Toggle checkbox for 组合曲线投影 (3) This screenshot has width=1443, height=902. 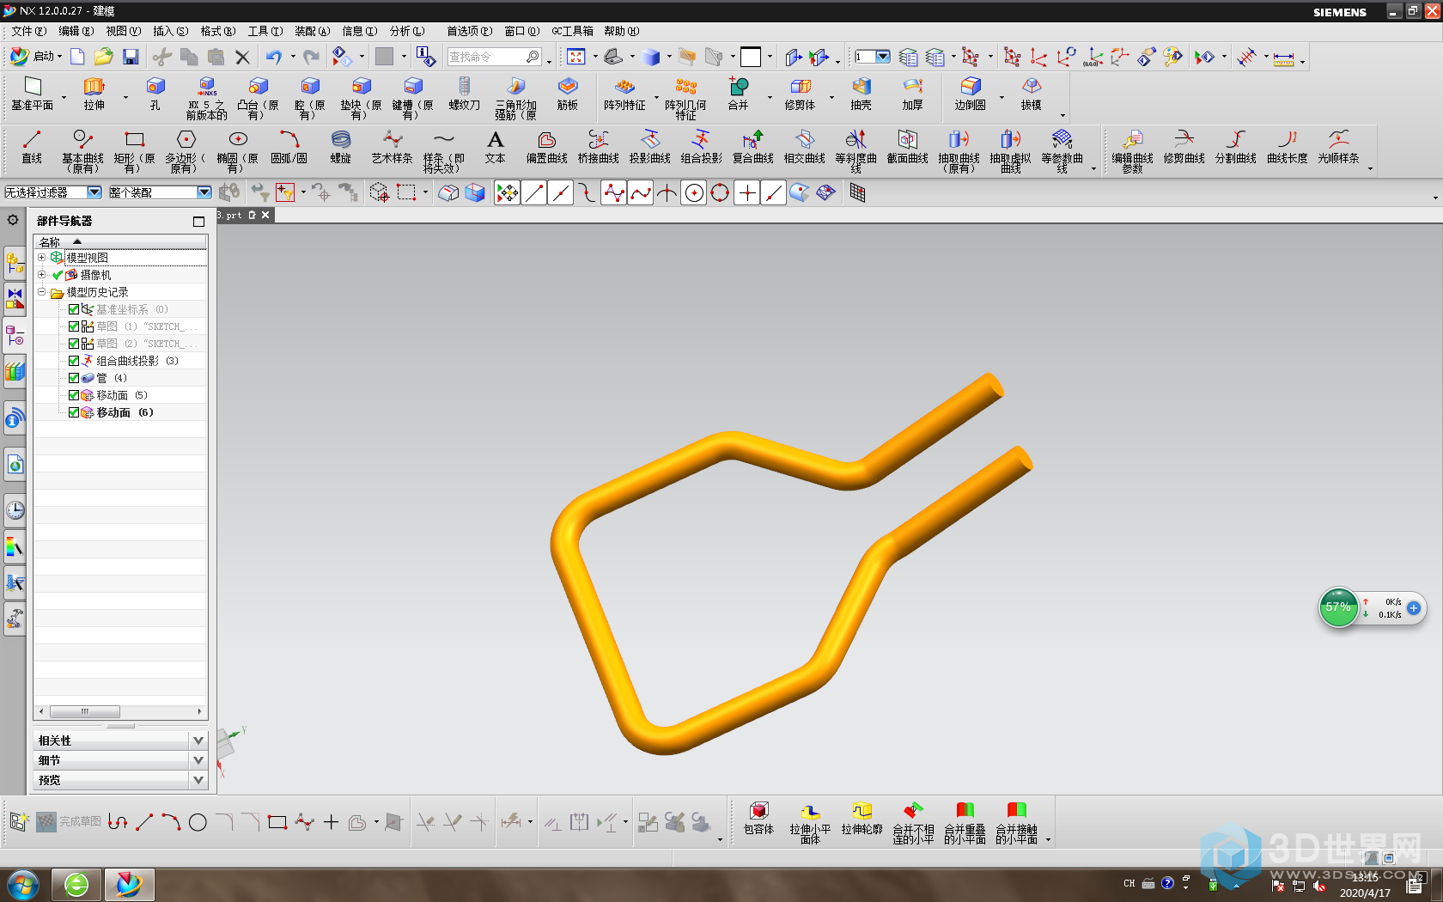pyautogui.click(x=74, y=361)
